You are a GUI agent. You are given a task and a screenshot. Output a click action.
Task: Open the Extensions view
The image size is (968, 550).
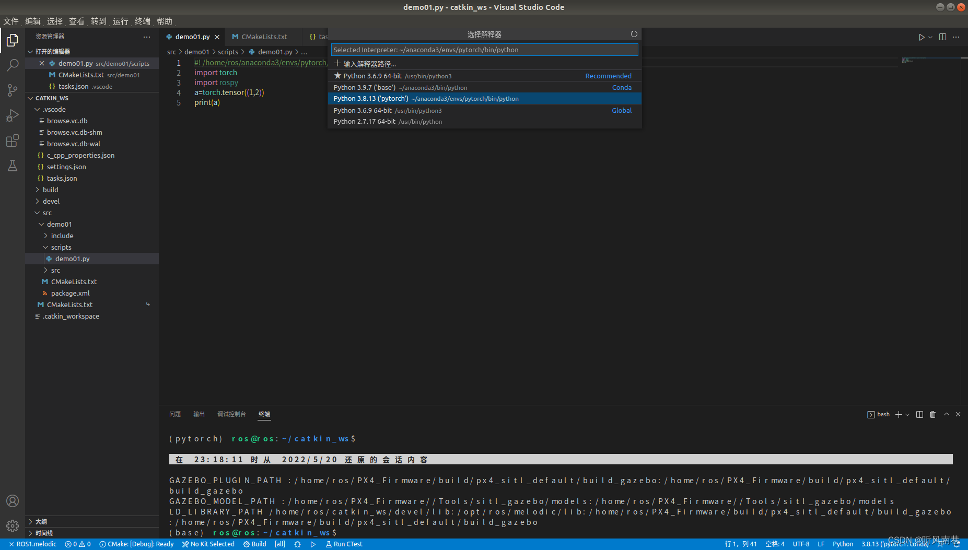point(12,140)
